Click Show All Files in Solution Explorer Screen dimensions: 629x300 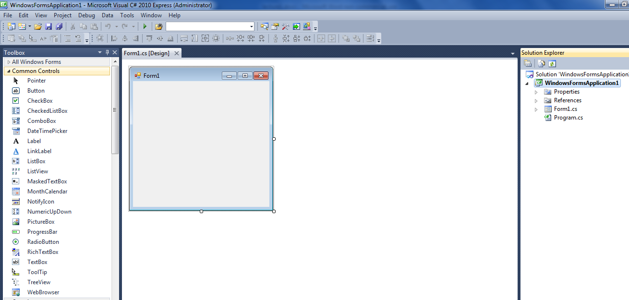pos(542,63)
